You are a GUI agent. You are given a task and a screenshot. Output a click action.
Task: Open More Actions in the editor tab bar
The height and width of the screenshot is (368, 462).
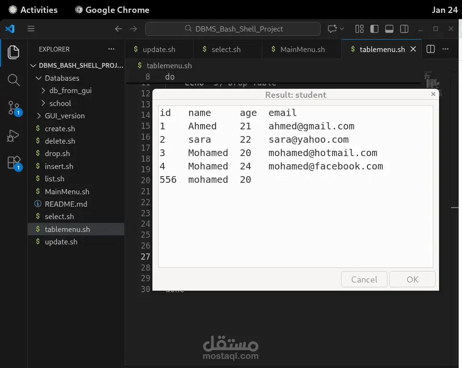point(445,49)
